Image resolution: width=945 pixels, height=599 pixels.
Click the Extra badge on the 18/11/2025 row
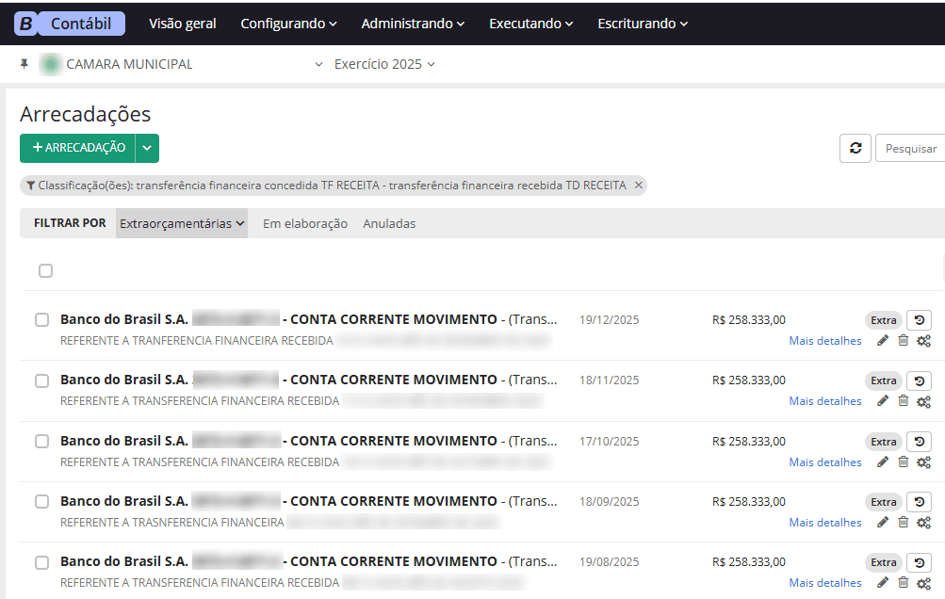[884, 380]
